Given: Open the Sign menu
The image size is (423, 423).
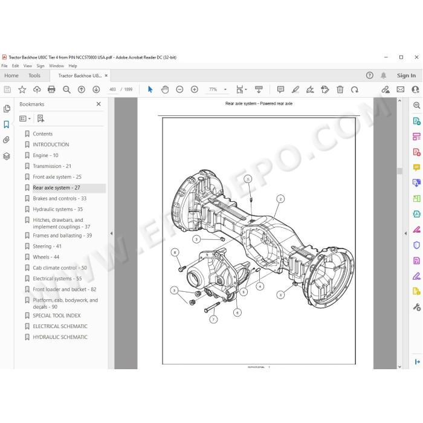Looking at the screenshot, I should tap(40, 66).
